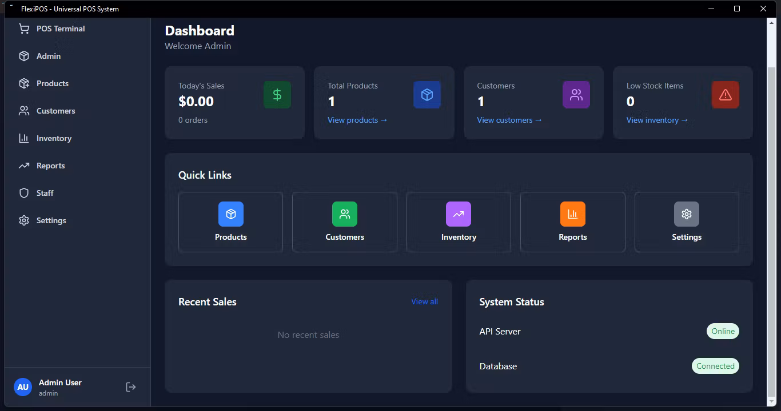Click the green dollar sign sales icon
This screenshot has width=781, height=411.
pos(277,95)
